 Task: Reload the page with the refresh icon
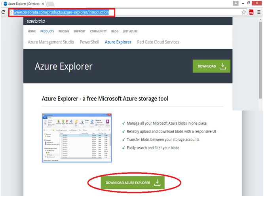coord(3,12)
